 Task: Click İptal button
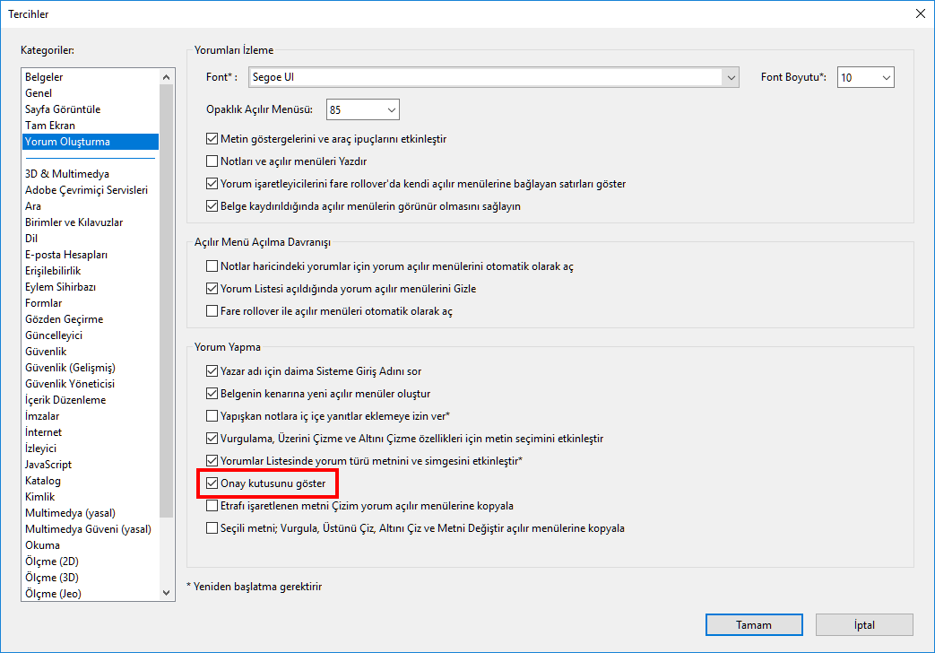click(864, 625)
